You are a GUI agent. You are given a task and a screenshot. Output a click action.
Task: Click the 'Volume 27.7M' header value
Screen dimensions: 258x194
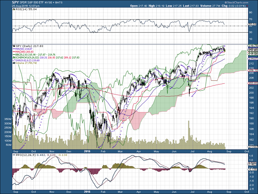point(210,6)
